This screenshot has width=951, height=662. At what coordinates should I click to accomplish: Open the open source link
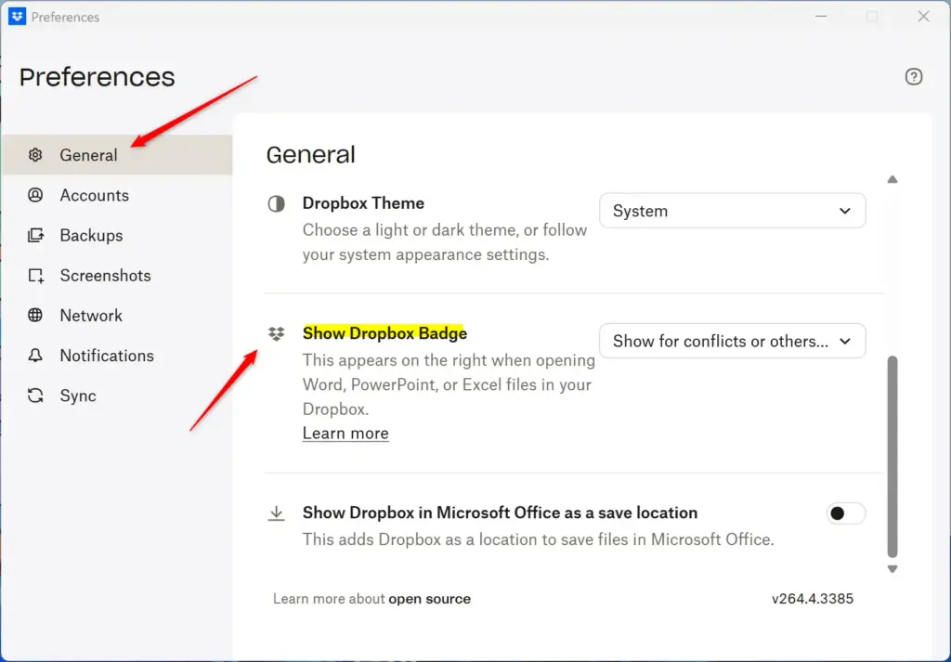point(429,599)
